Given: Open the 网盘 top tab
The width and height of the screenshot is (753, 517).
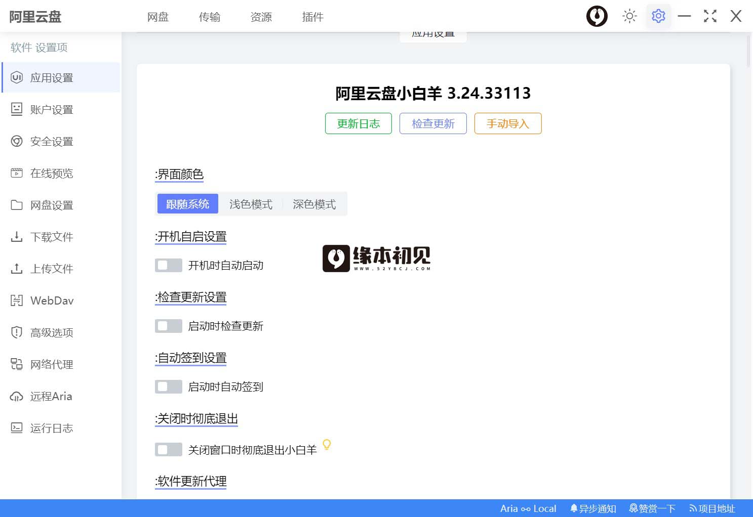Looking at the screenshot, I should 158,17.
